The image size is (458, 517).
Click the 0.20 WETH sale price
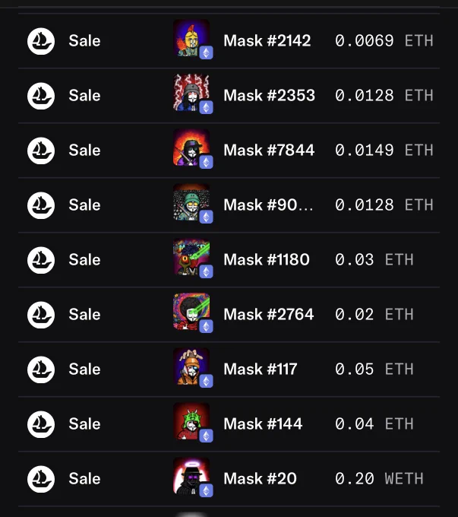coord(379,479)
